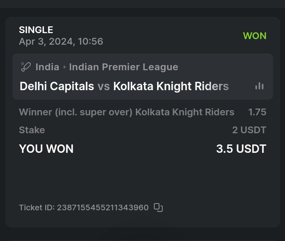
Task: Click the Winner (incl. super over) market text
Action: coord(76,112)
